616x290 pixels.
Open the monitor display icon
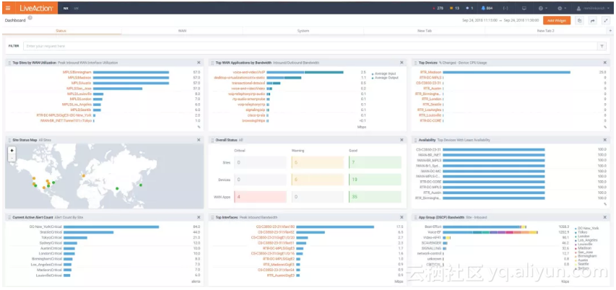(x=524, y=8)
